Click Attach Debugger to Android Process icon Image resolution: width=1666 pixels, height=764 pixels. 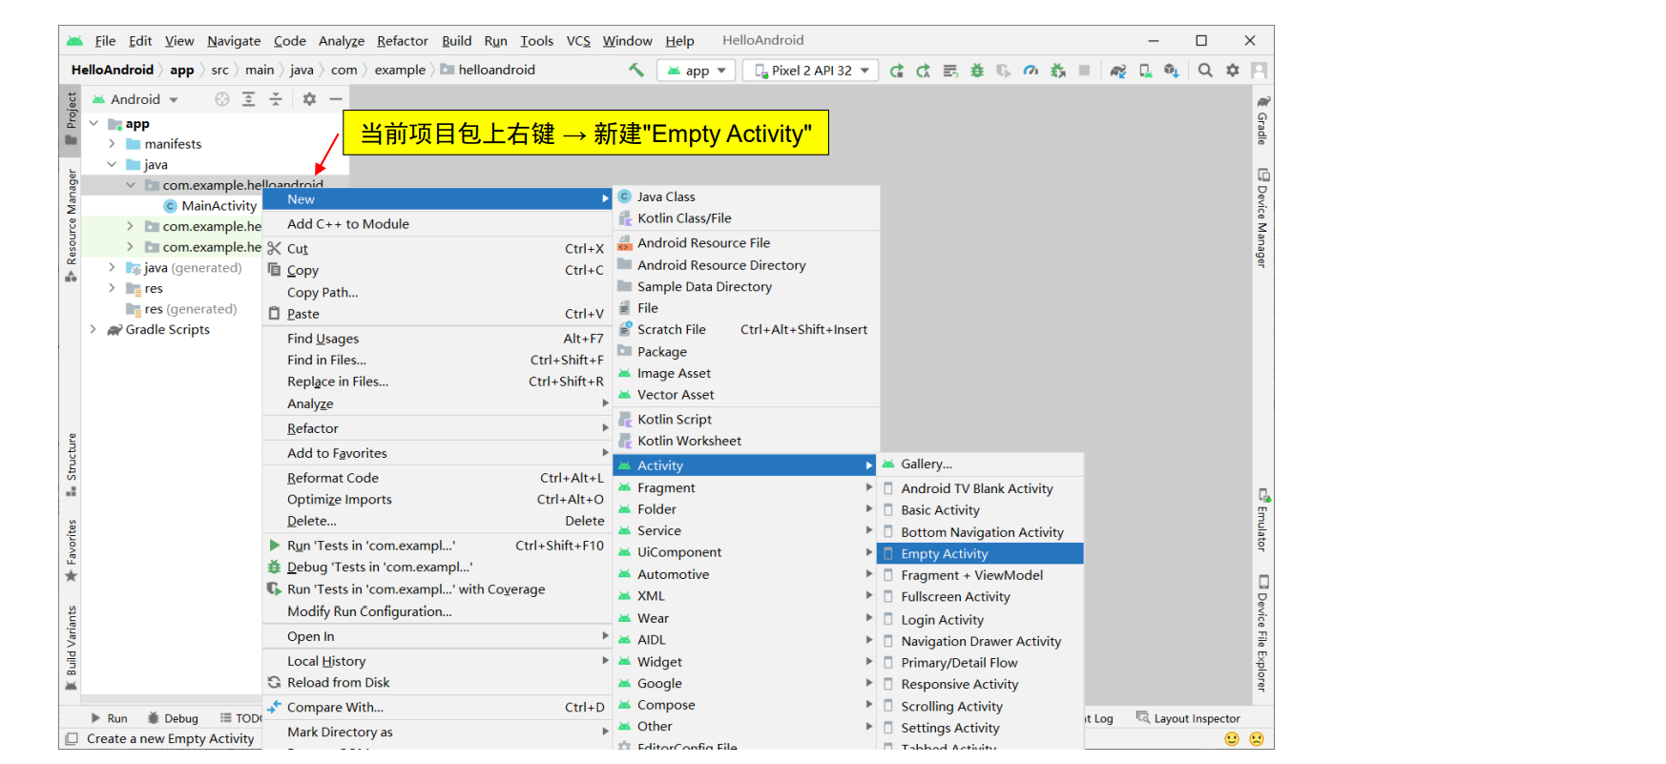click(1058, 71)
